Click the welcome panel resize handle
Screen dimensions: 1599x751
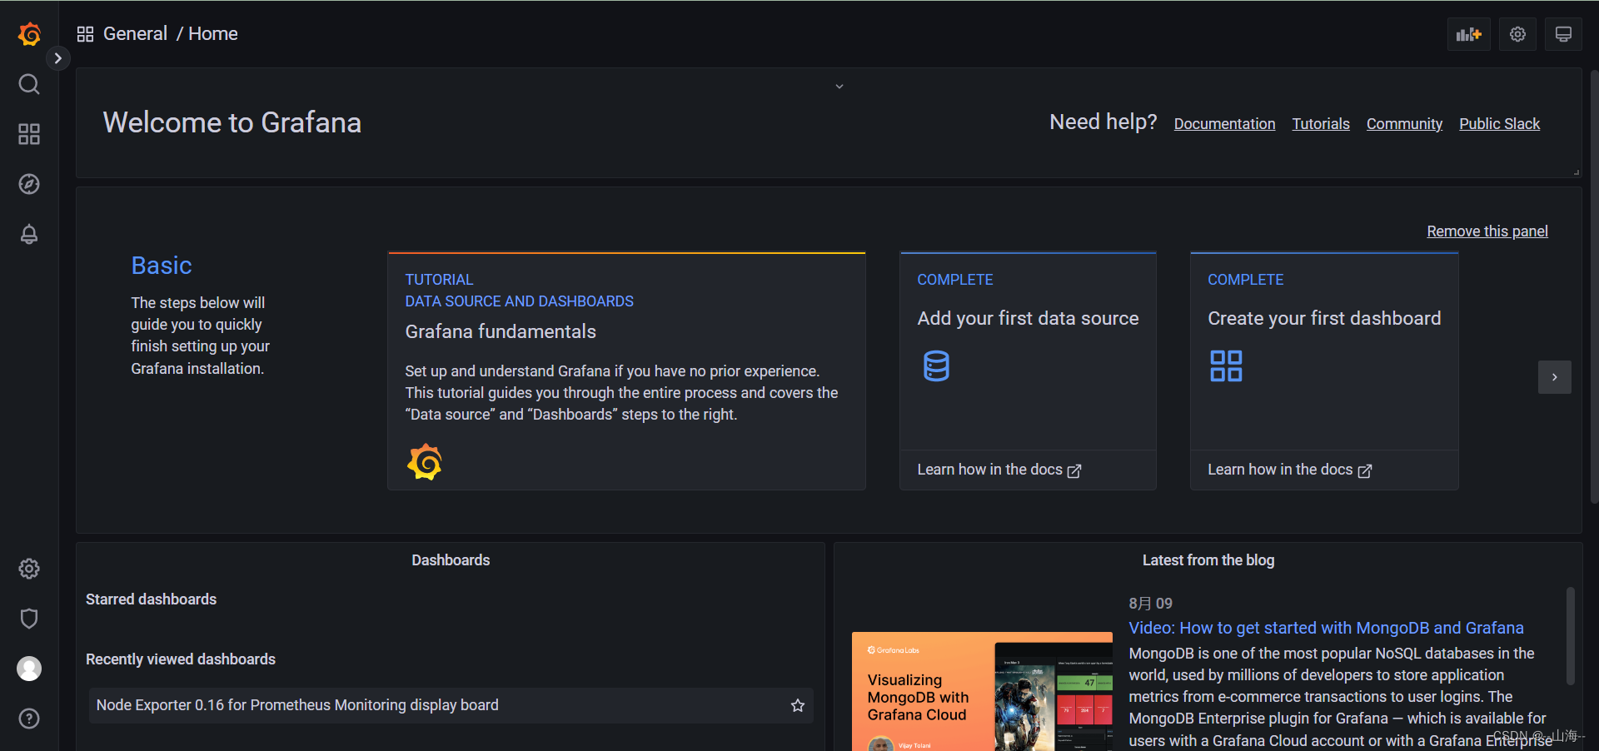click(1576, 172)
